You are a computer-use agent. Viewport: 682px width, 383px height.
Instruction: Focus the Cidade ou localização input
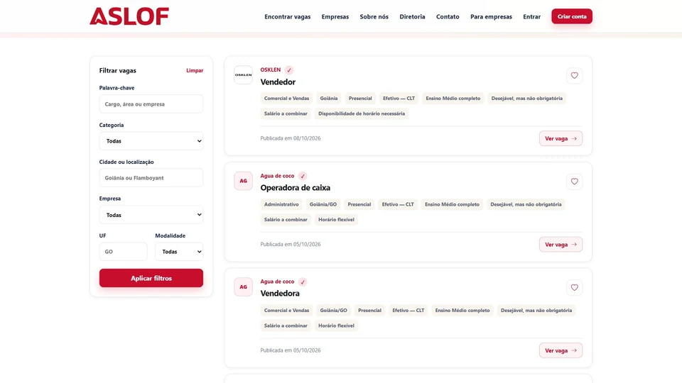pos(151,177)
